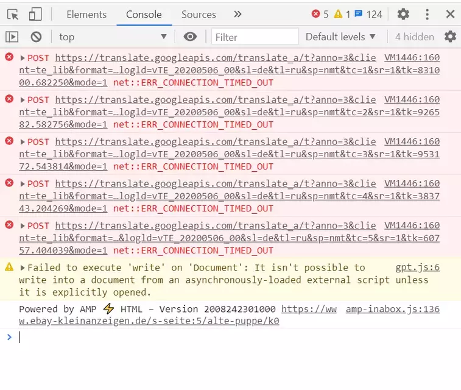Click net::ERR_CONNECTION_TIMED_OUT text in fifth error
Viewport: 461px width, 390px height.
click(193, 250)
